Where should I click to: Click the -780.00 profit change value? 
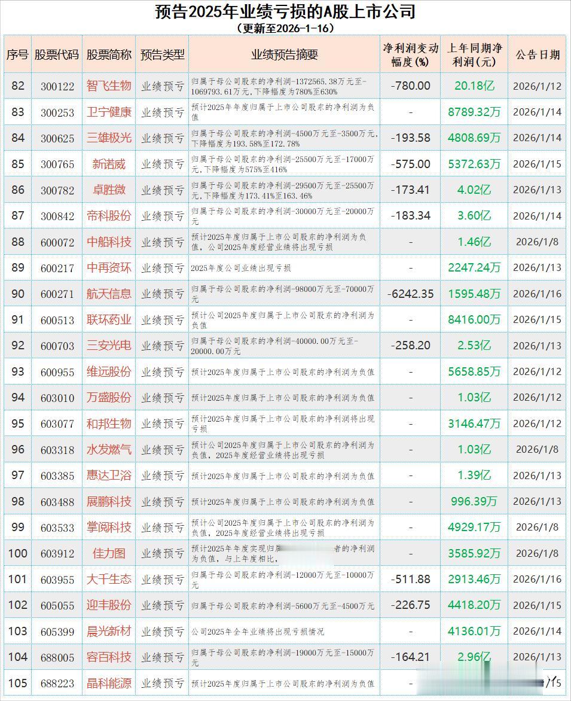point(411,86)
